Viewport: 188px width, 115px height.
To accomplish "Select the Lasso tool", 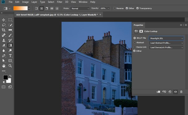I will click(x=4, y=25).
